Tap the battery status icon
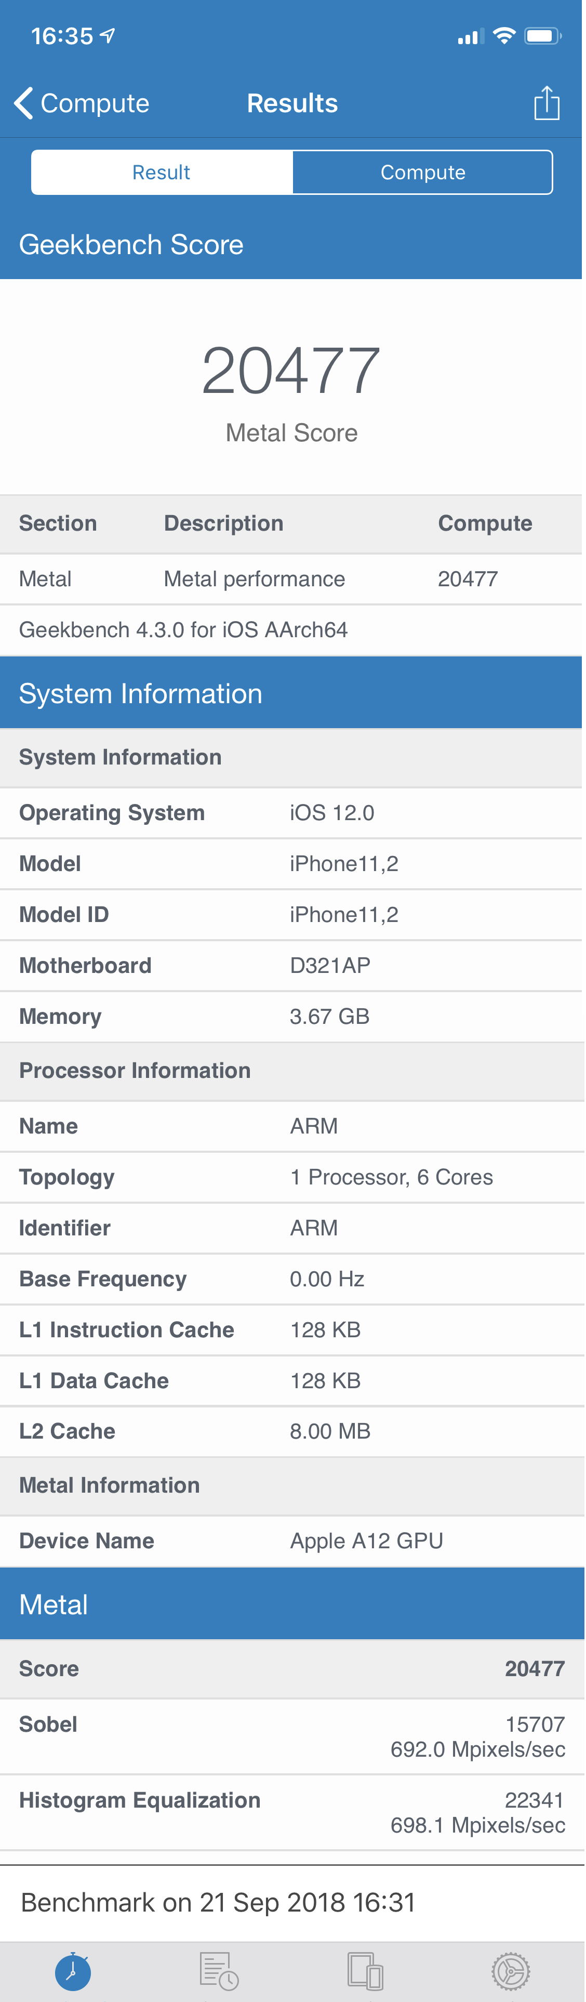This screenshot has height=2002, width=586. click(x=542, y=36)
